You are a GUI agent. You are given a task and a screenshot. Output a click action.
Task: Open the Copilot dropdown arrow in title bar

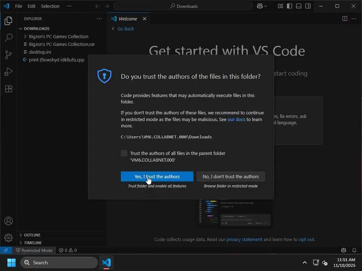click(x=265, y=6)
